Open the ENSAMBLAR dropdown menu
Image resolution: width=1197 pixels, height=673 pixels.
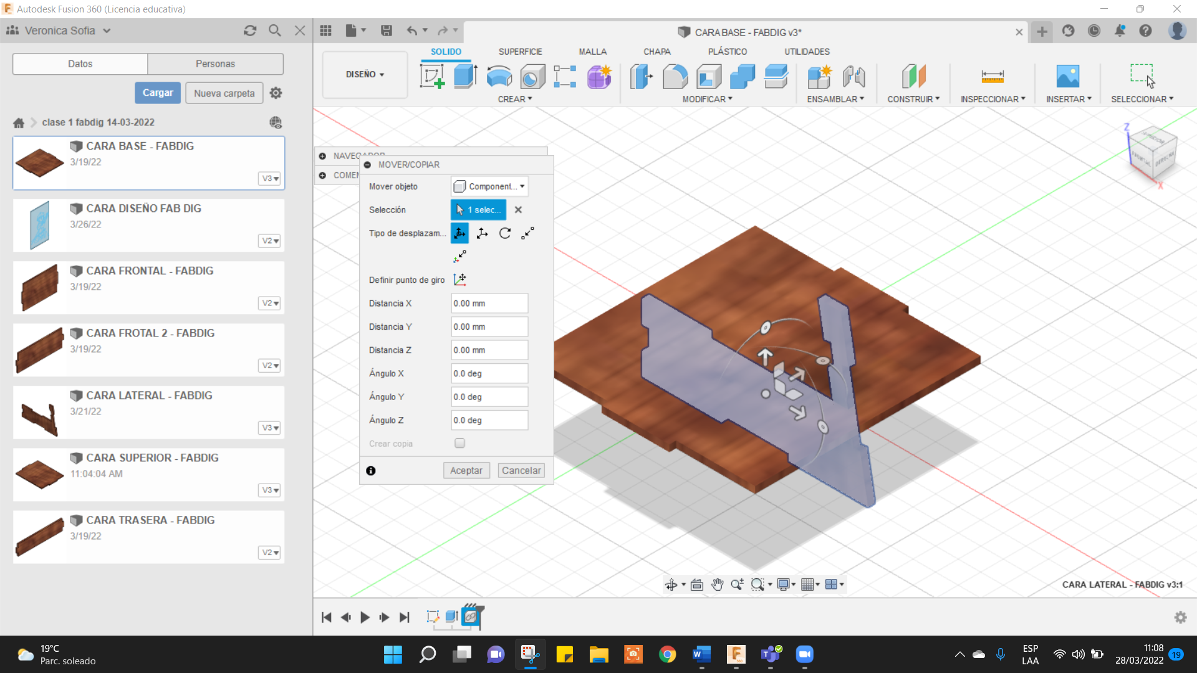click(x=835, y=99)
